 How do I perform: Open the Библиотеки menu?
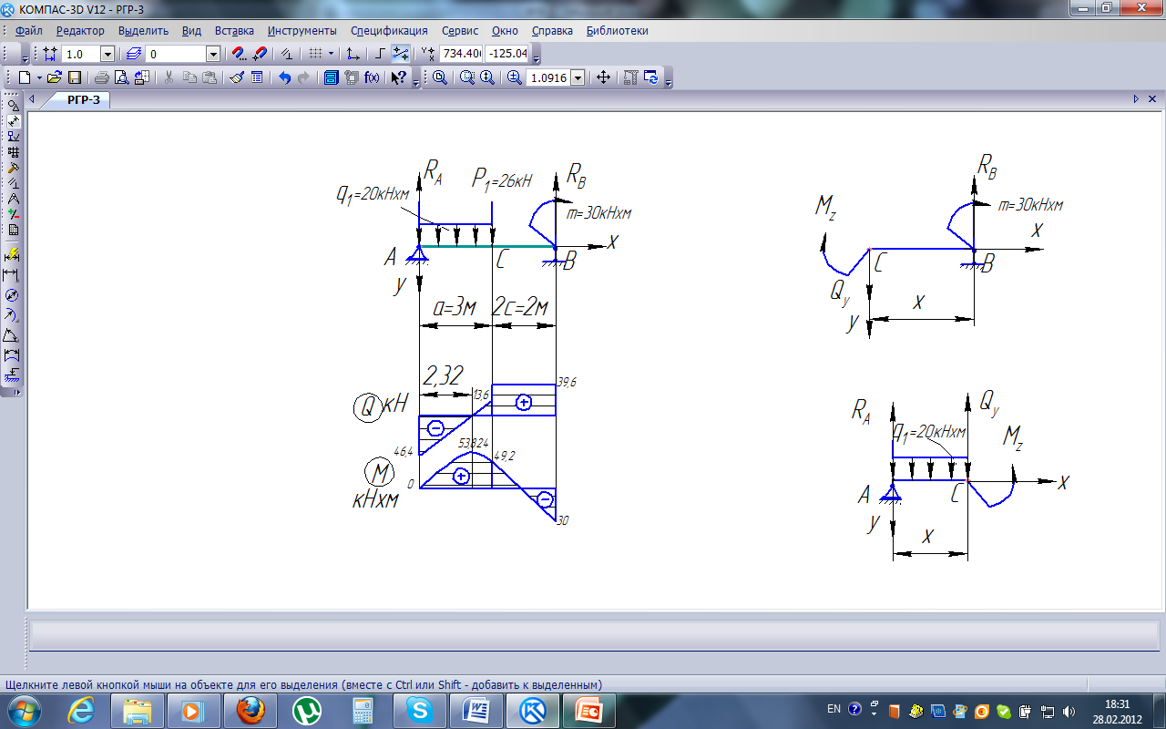point(618,30)
